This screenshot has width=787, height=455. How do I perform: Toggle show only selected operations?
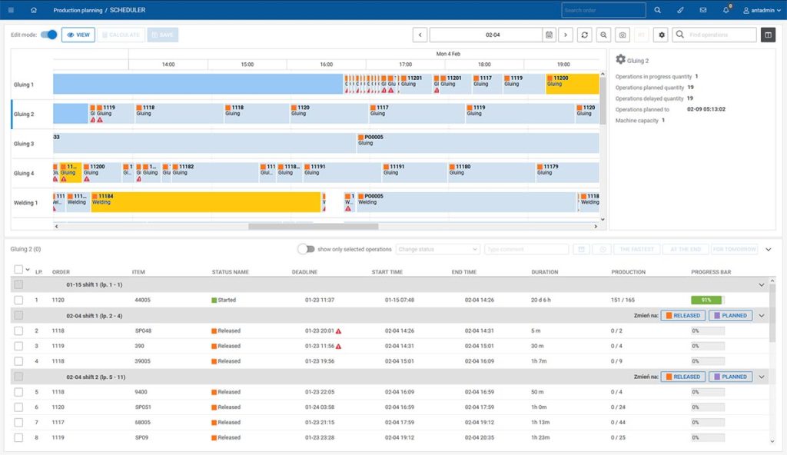[306, 249]
